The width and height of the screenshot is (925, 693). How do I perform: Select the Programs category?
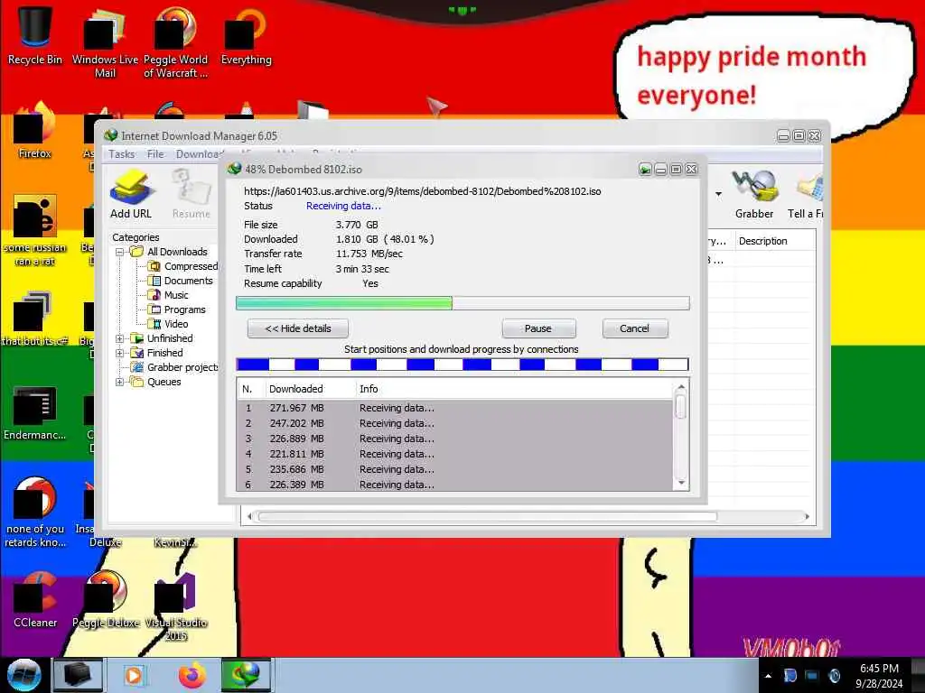[184, 310]
